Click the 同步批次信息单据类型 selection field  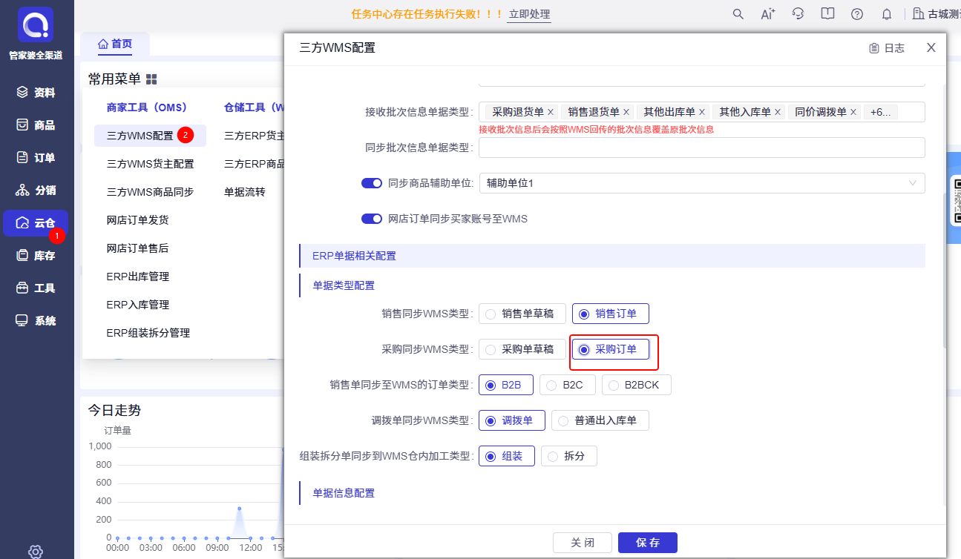(702, 148)
